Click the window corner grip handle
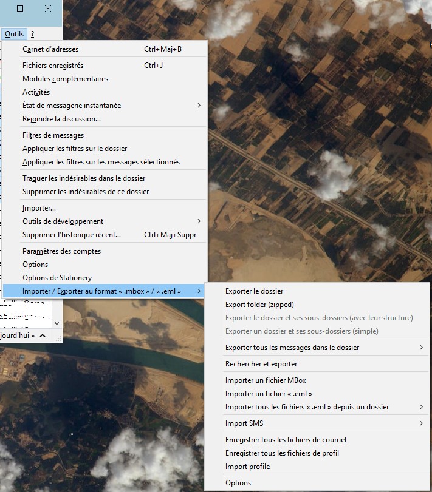This screenshot has width=432, height=492. 58,339
